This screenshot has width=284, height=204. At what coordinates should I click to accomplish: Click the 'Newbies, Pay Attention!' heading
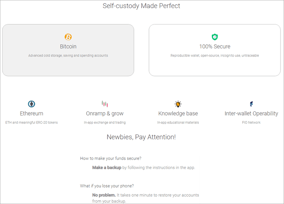click(x=141, y=136)
